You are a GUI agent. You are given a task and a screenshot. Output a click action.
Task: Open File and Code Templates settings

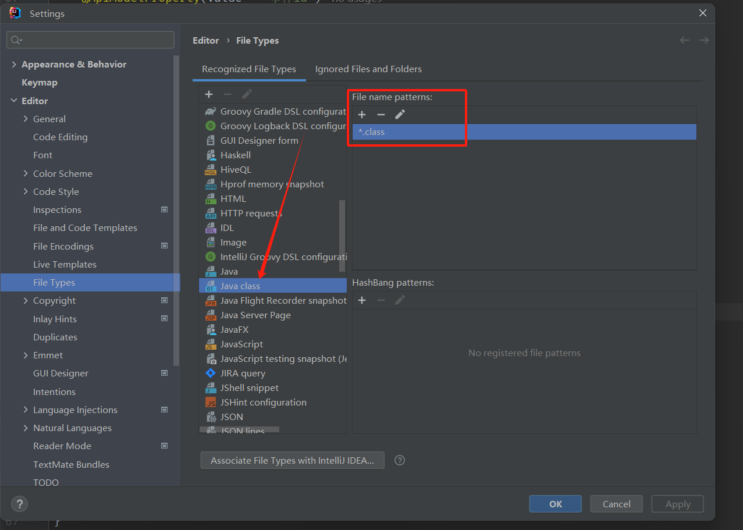tap(85, 228)
